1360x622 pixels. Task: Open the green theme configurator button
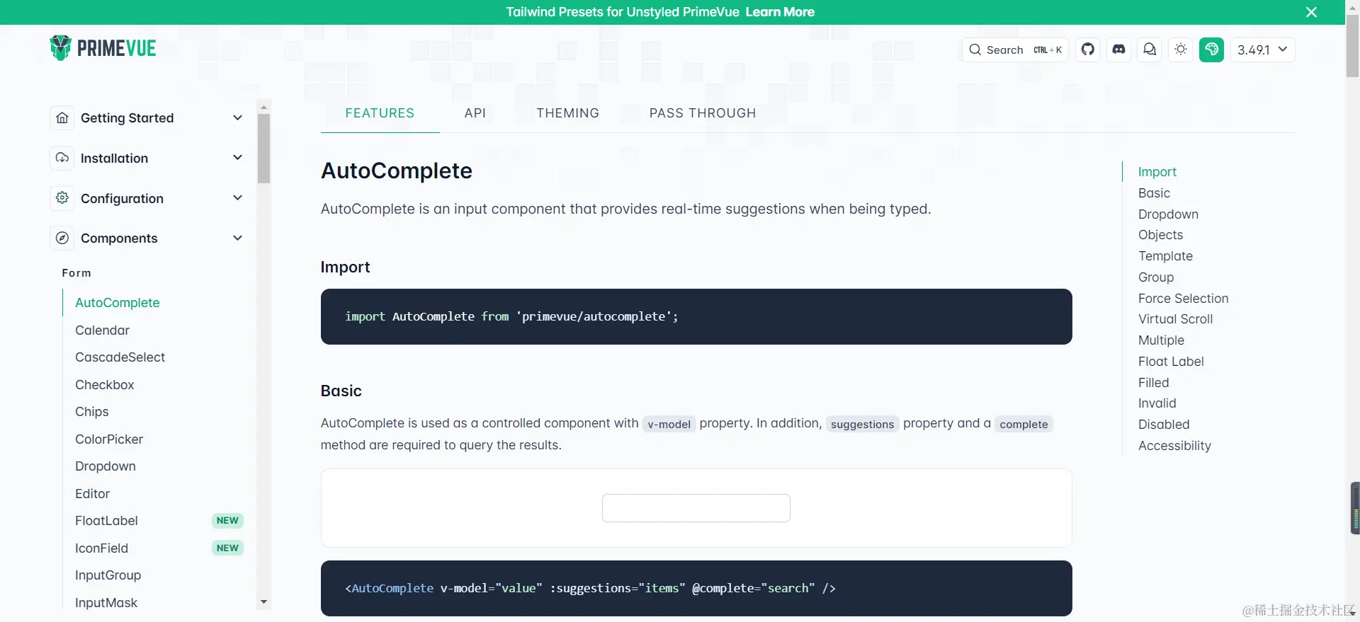[x=1211, y=50]
